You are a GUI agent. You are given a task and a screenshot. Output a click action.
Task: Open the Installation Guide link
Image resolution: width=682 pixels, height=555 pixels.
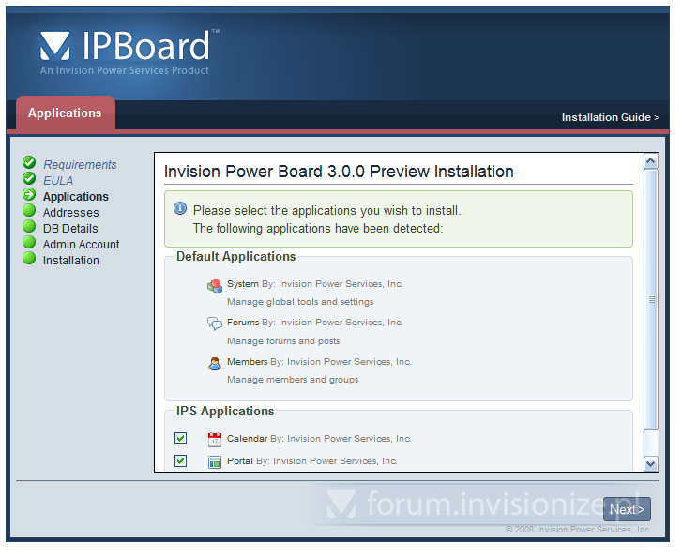[x=610, y=117]
